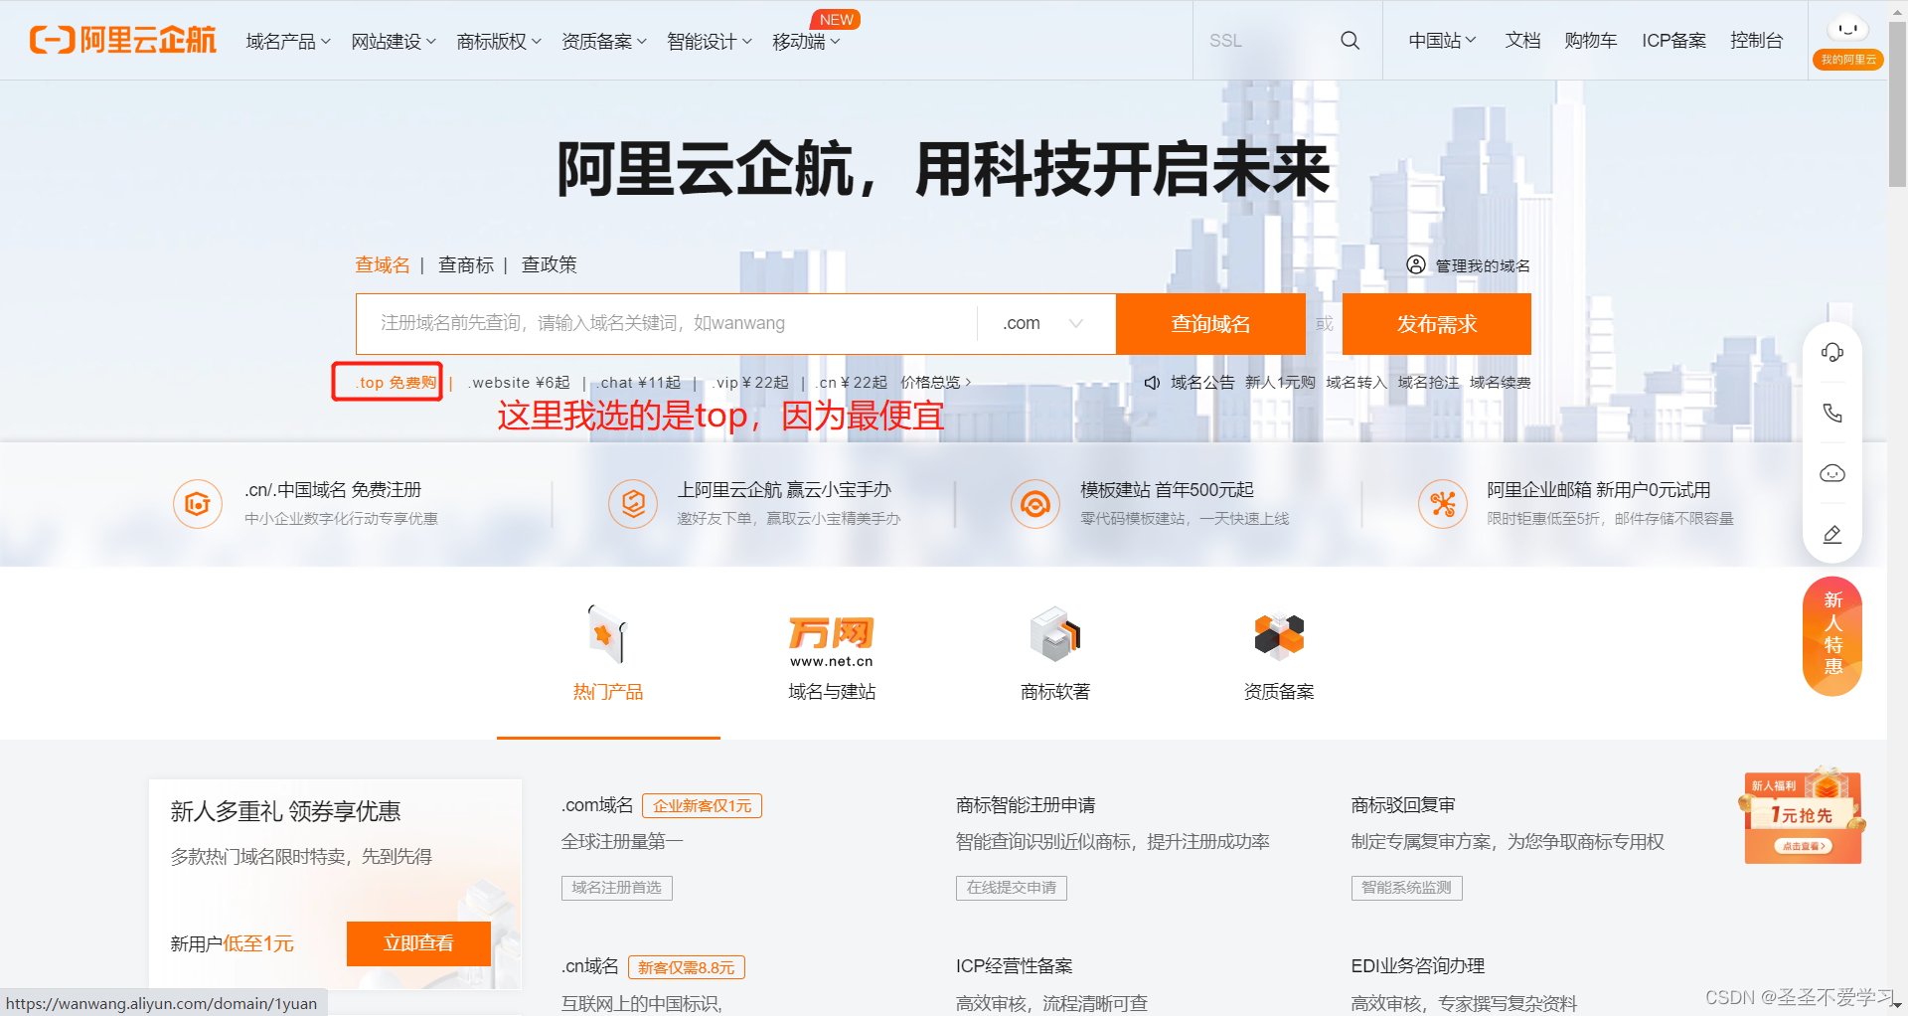This screenshot has height=1016, width=1908.
Task: Click the Yingyun Xiaobao promo icon
Action: coord(633,504)
